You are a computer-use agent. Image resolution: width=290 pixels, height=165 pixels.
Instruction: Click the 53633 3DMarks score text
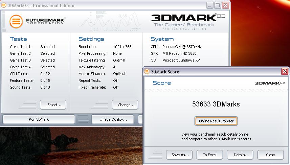[216, 104]
